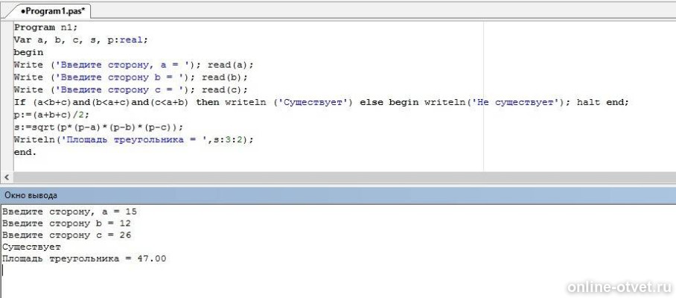676x298 pixels.
Task: Click the Var declaration line with real type
Action: tap(80, 39)
